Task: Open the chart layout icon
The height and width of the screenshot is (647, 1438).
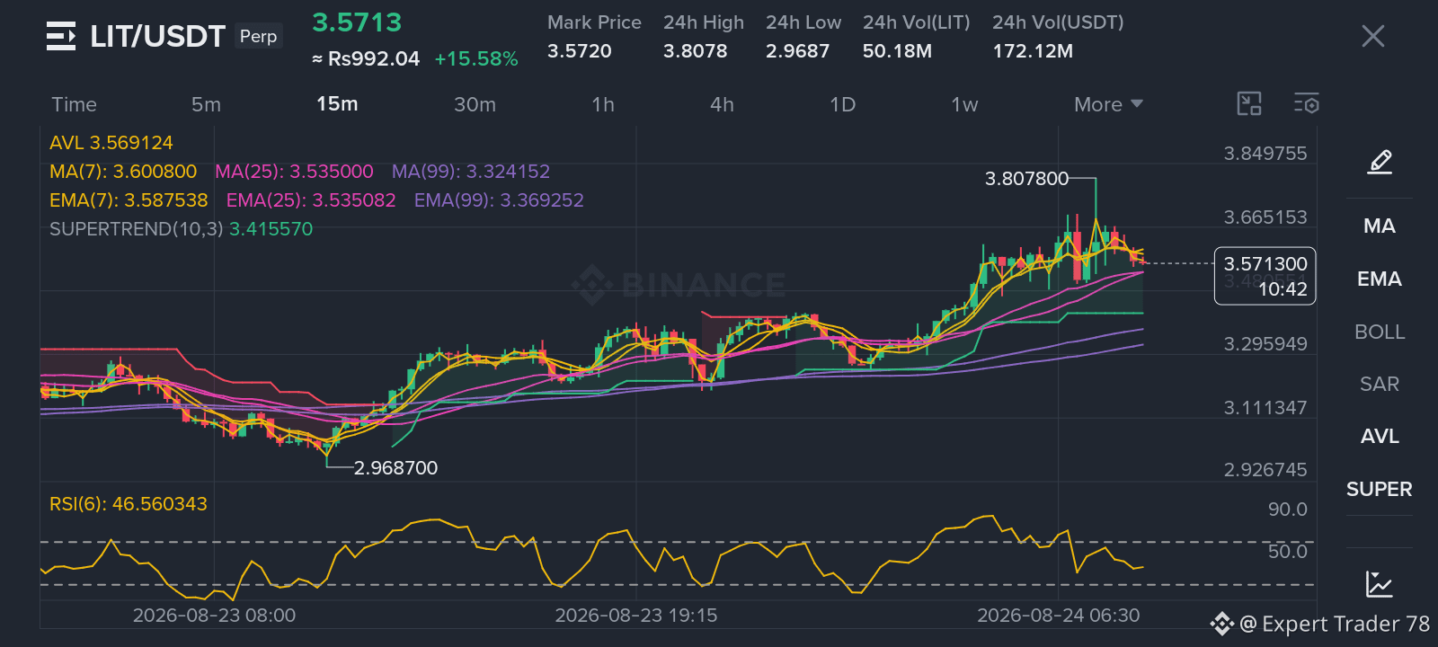Action: click(x=1249, y=104)
